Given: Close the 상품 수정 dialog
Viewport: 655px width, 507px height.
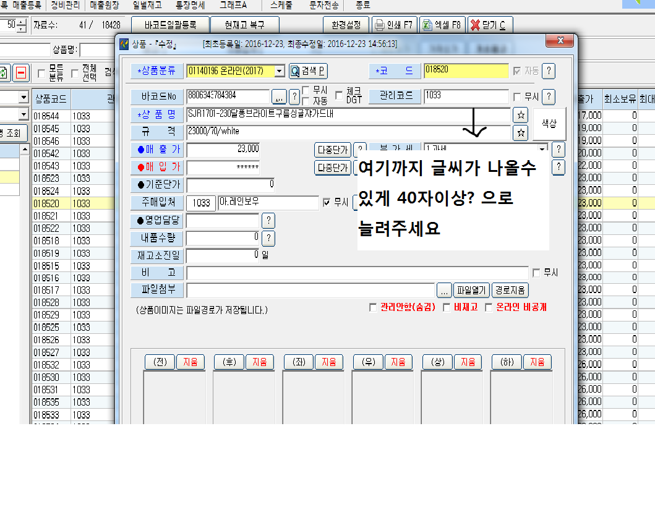Looking at the screenshot, I should click(x=559, y=41).
